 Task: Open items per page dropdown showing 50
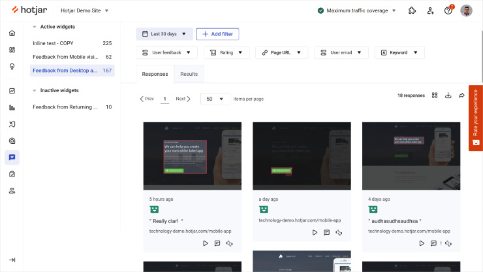[215, 99]
